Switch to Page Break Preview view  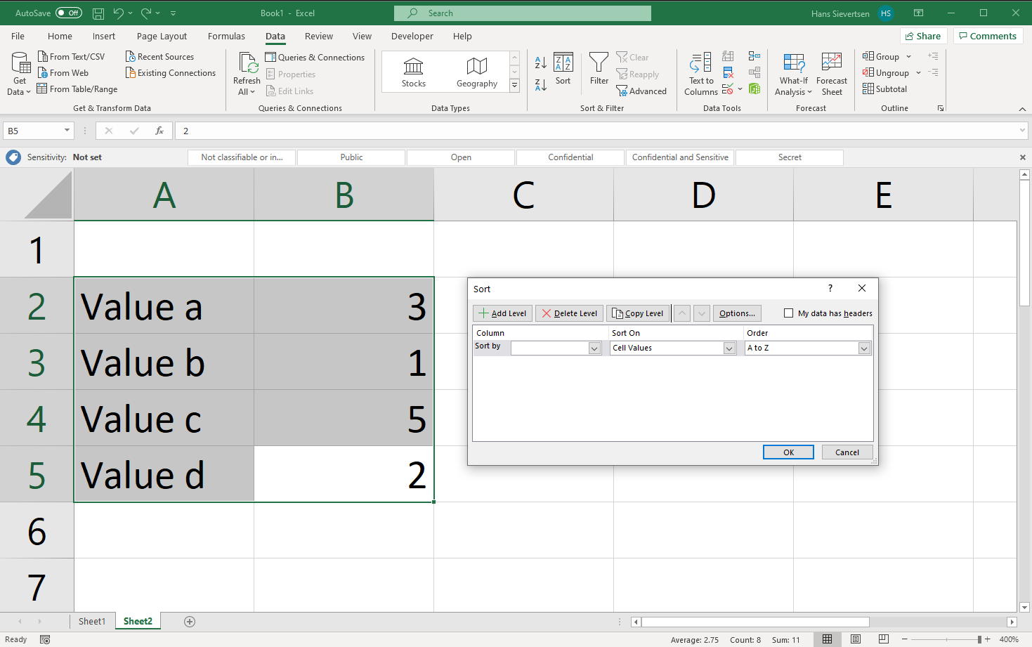coord(884,639)
